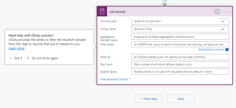The height and width of the screenshot is (108, 236).
Task: Click the Filter Query input field
Action: click(180, 44)
